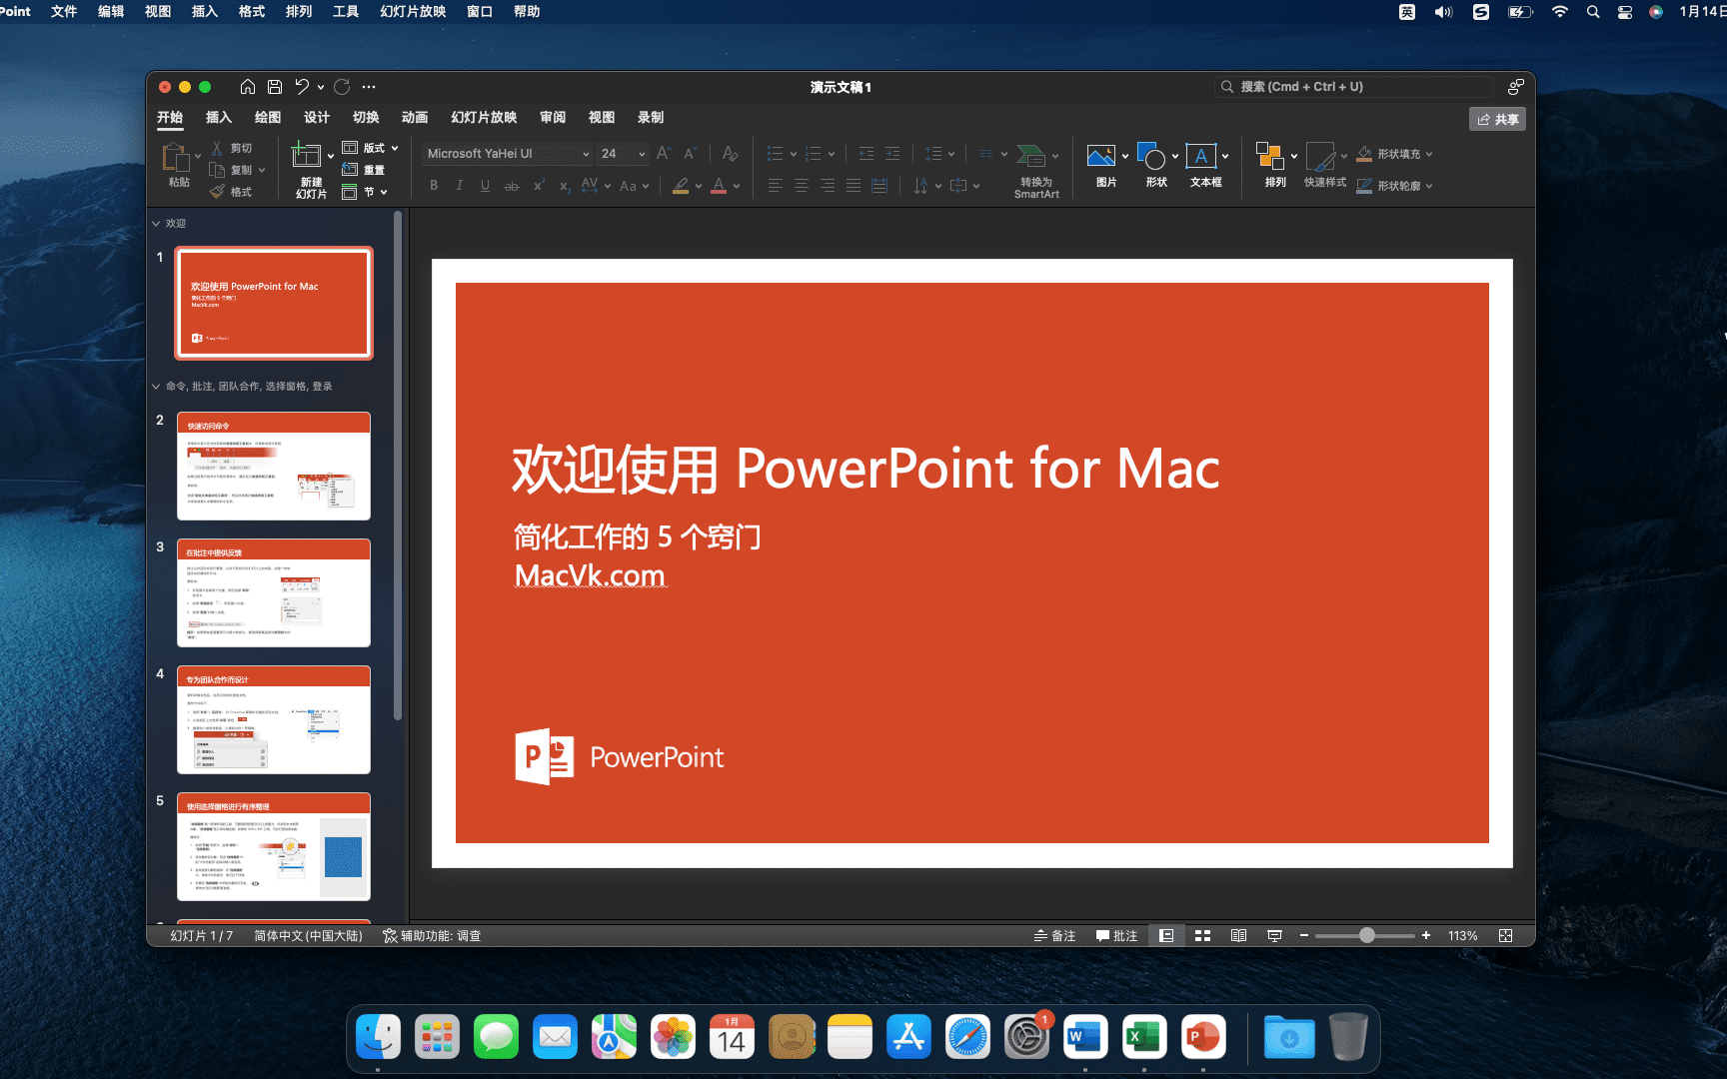Click the search field 搜索 (Cmd + Ctrl + U)

1353,87
